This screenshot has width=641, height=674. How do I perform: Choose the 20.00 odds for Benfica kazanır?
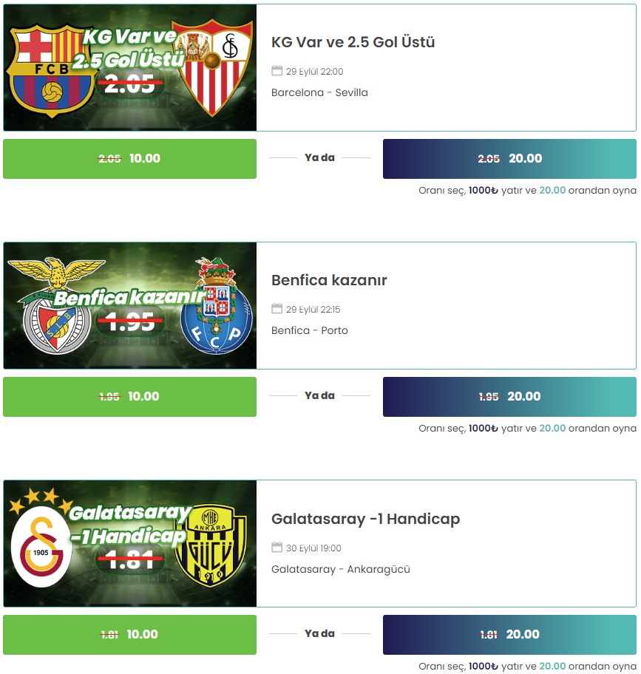click(509, 397)
